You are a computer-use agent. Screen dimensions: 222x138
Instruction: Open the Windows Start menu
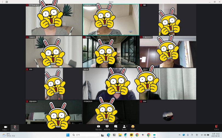click(x=68, y=135)
